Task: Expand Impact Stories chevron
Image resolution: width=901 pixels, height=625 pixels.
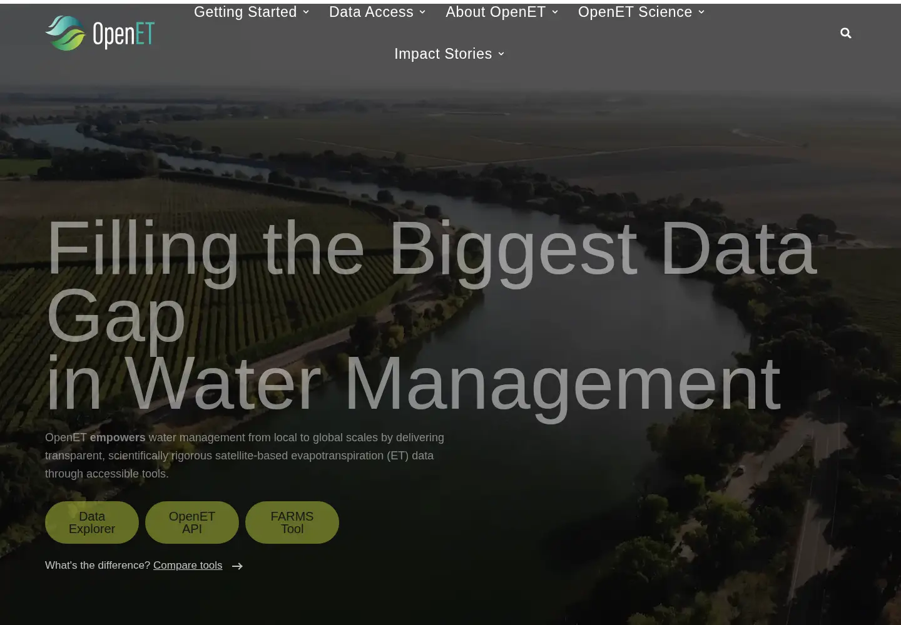Action: [501, 54]
